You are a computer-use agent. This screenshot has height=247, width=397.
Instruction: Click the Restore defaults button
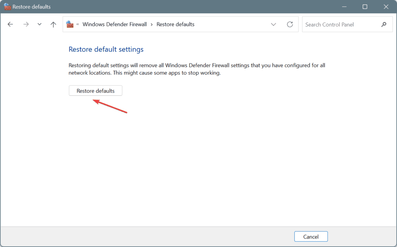pyautogui.click(x=95, y=91)
